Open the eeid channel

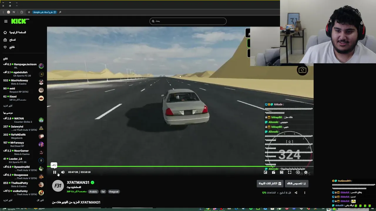(23, 90)
